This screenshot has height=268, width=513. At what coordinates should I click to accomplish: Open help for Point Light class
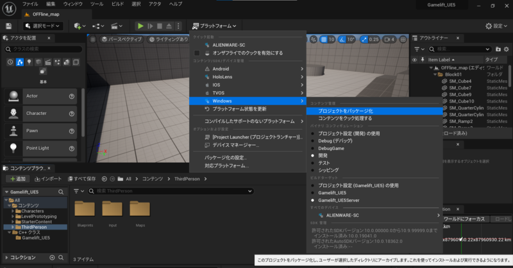(72, 148)
